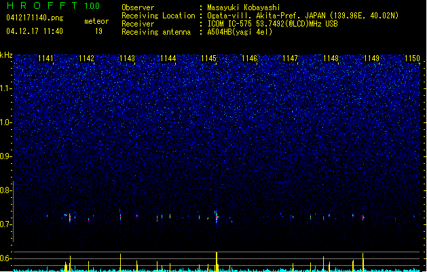Screen dimensions: 427x272
Task: Click the 0.6 frequency axis label
Action: 6,258
